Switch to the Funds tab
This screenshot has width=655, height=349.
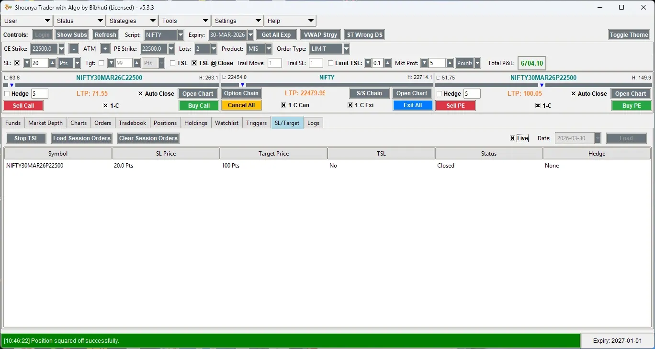tap(13, 123)
